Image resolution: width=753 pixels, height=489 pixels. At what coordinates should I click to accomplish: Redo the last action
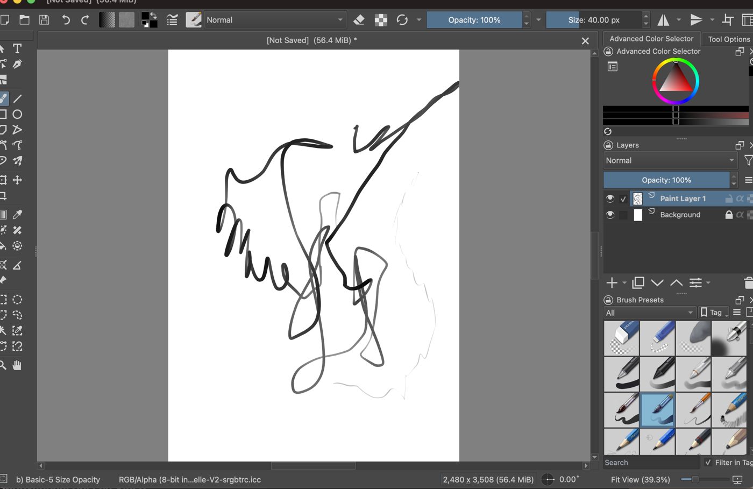[85, 20]
